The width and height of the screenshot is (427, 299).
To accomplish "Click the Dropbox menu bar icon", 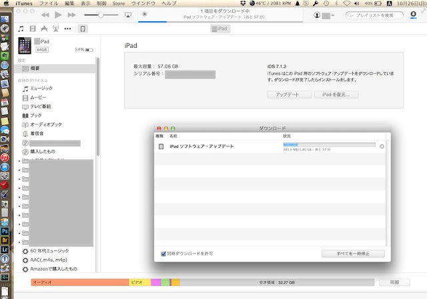I will click(x=243, y=3).
